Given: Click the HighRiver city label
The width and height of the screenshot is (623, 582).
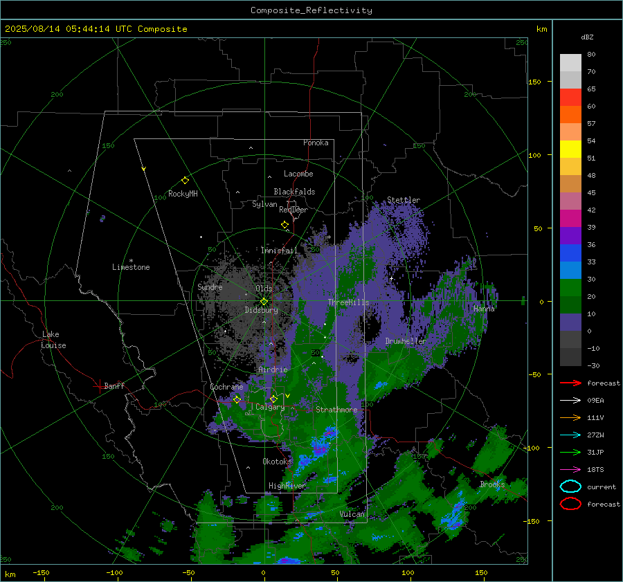Looking at the screenshot, I should click(x=287, y=486).
